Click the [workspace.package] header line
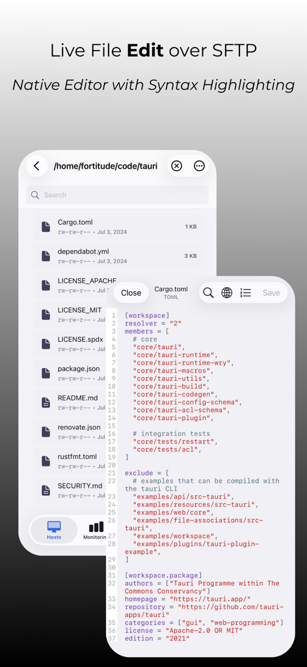The height and width of the screenshot is (667, 307). [163, 576]
